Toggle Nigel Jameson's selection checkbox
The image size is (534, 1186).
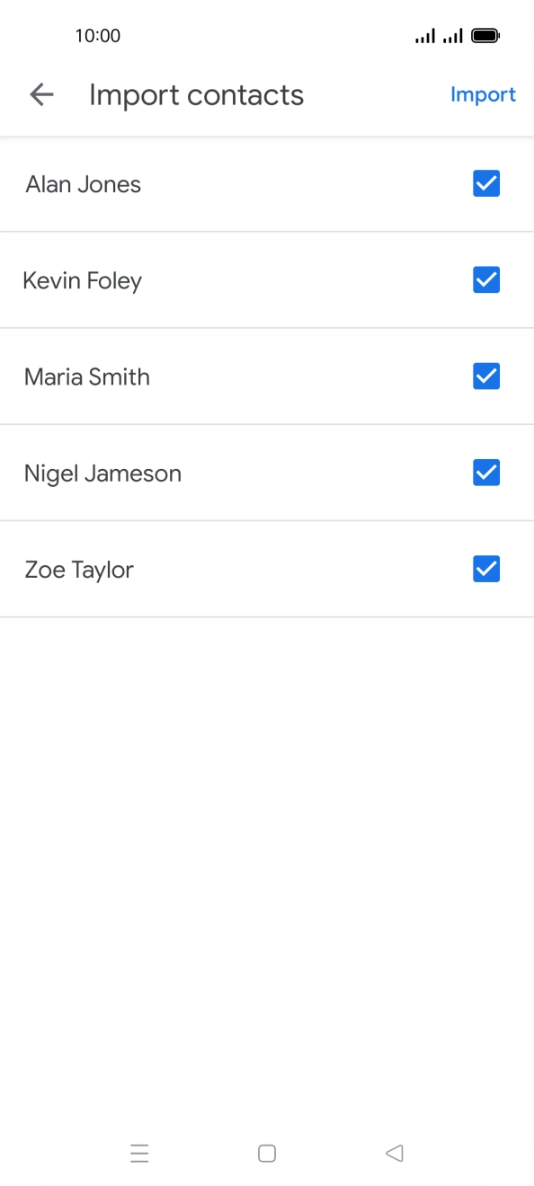pyautogui.click(x=485, y=472)
